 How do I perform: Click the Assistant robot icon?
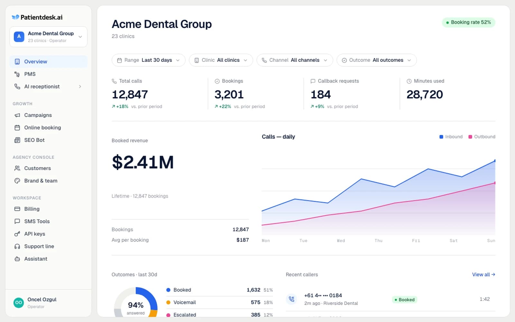[x=17, y=259]
